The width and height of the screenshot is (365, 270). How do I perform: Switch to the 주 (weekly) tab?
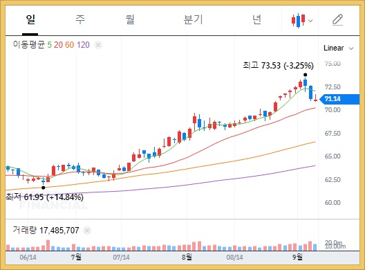click(x=80, y=19)
